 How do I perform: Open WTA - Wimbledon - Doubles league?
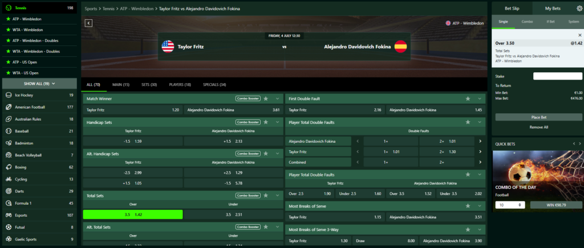[36, 51]
